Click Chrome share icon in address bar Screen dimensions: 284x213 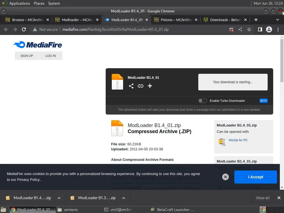coord(240,29)
